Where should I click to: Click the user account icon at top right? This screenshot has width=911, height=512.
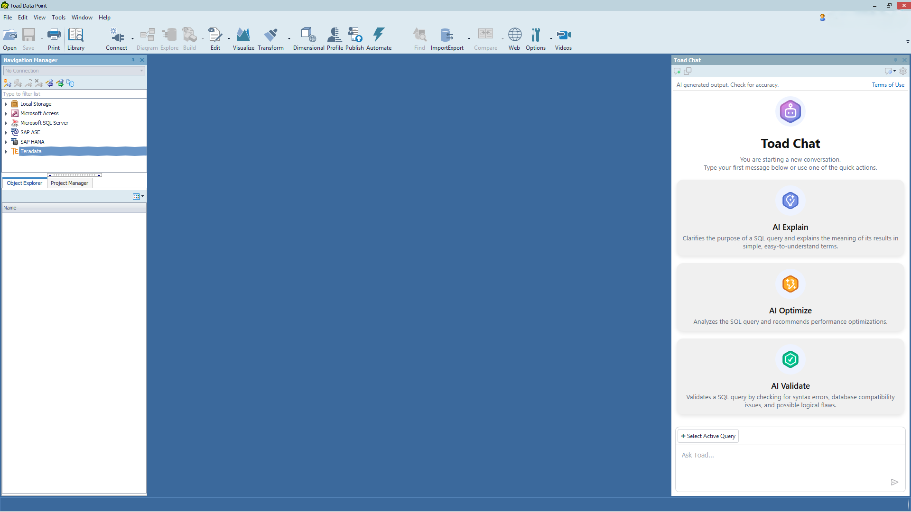(822, 17)
